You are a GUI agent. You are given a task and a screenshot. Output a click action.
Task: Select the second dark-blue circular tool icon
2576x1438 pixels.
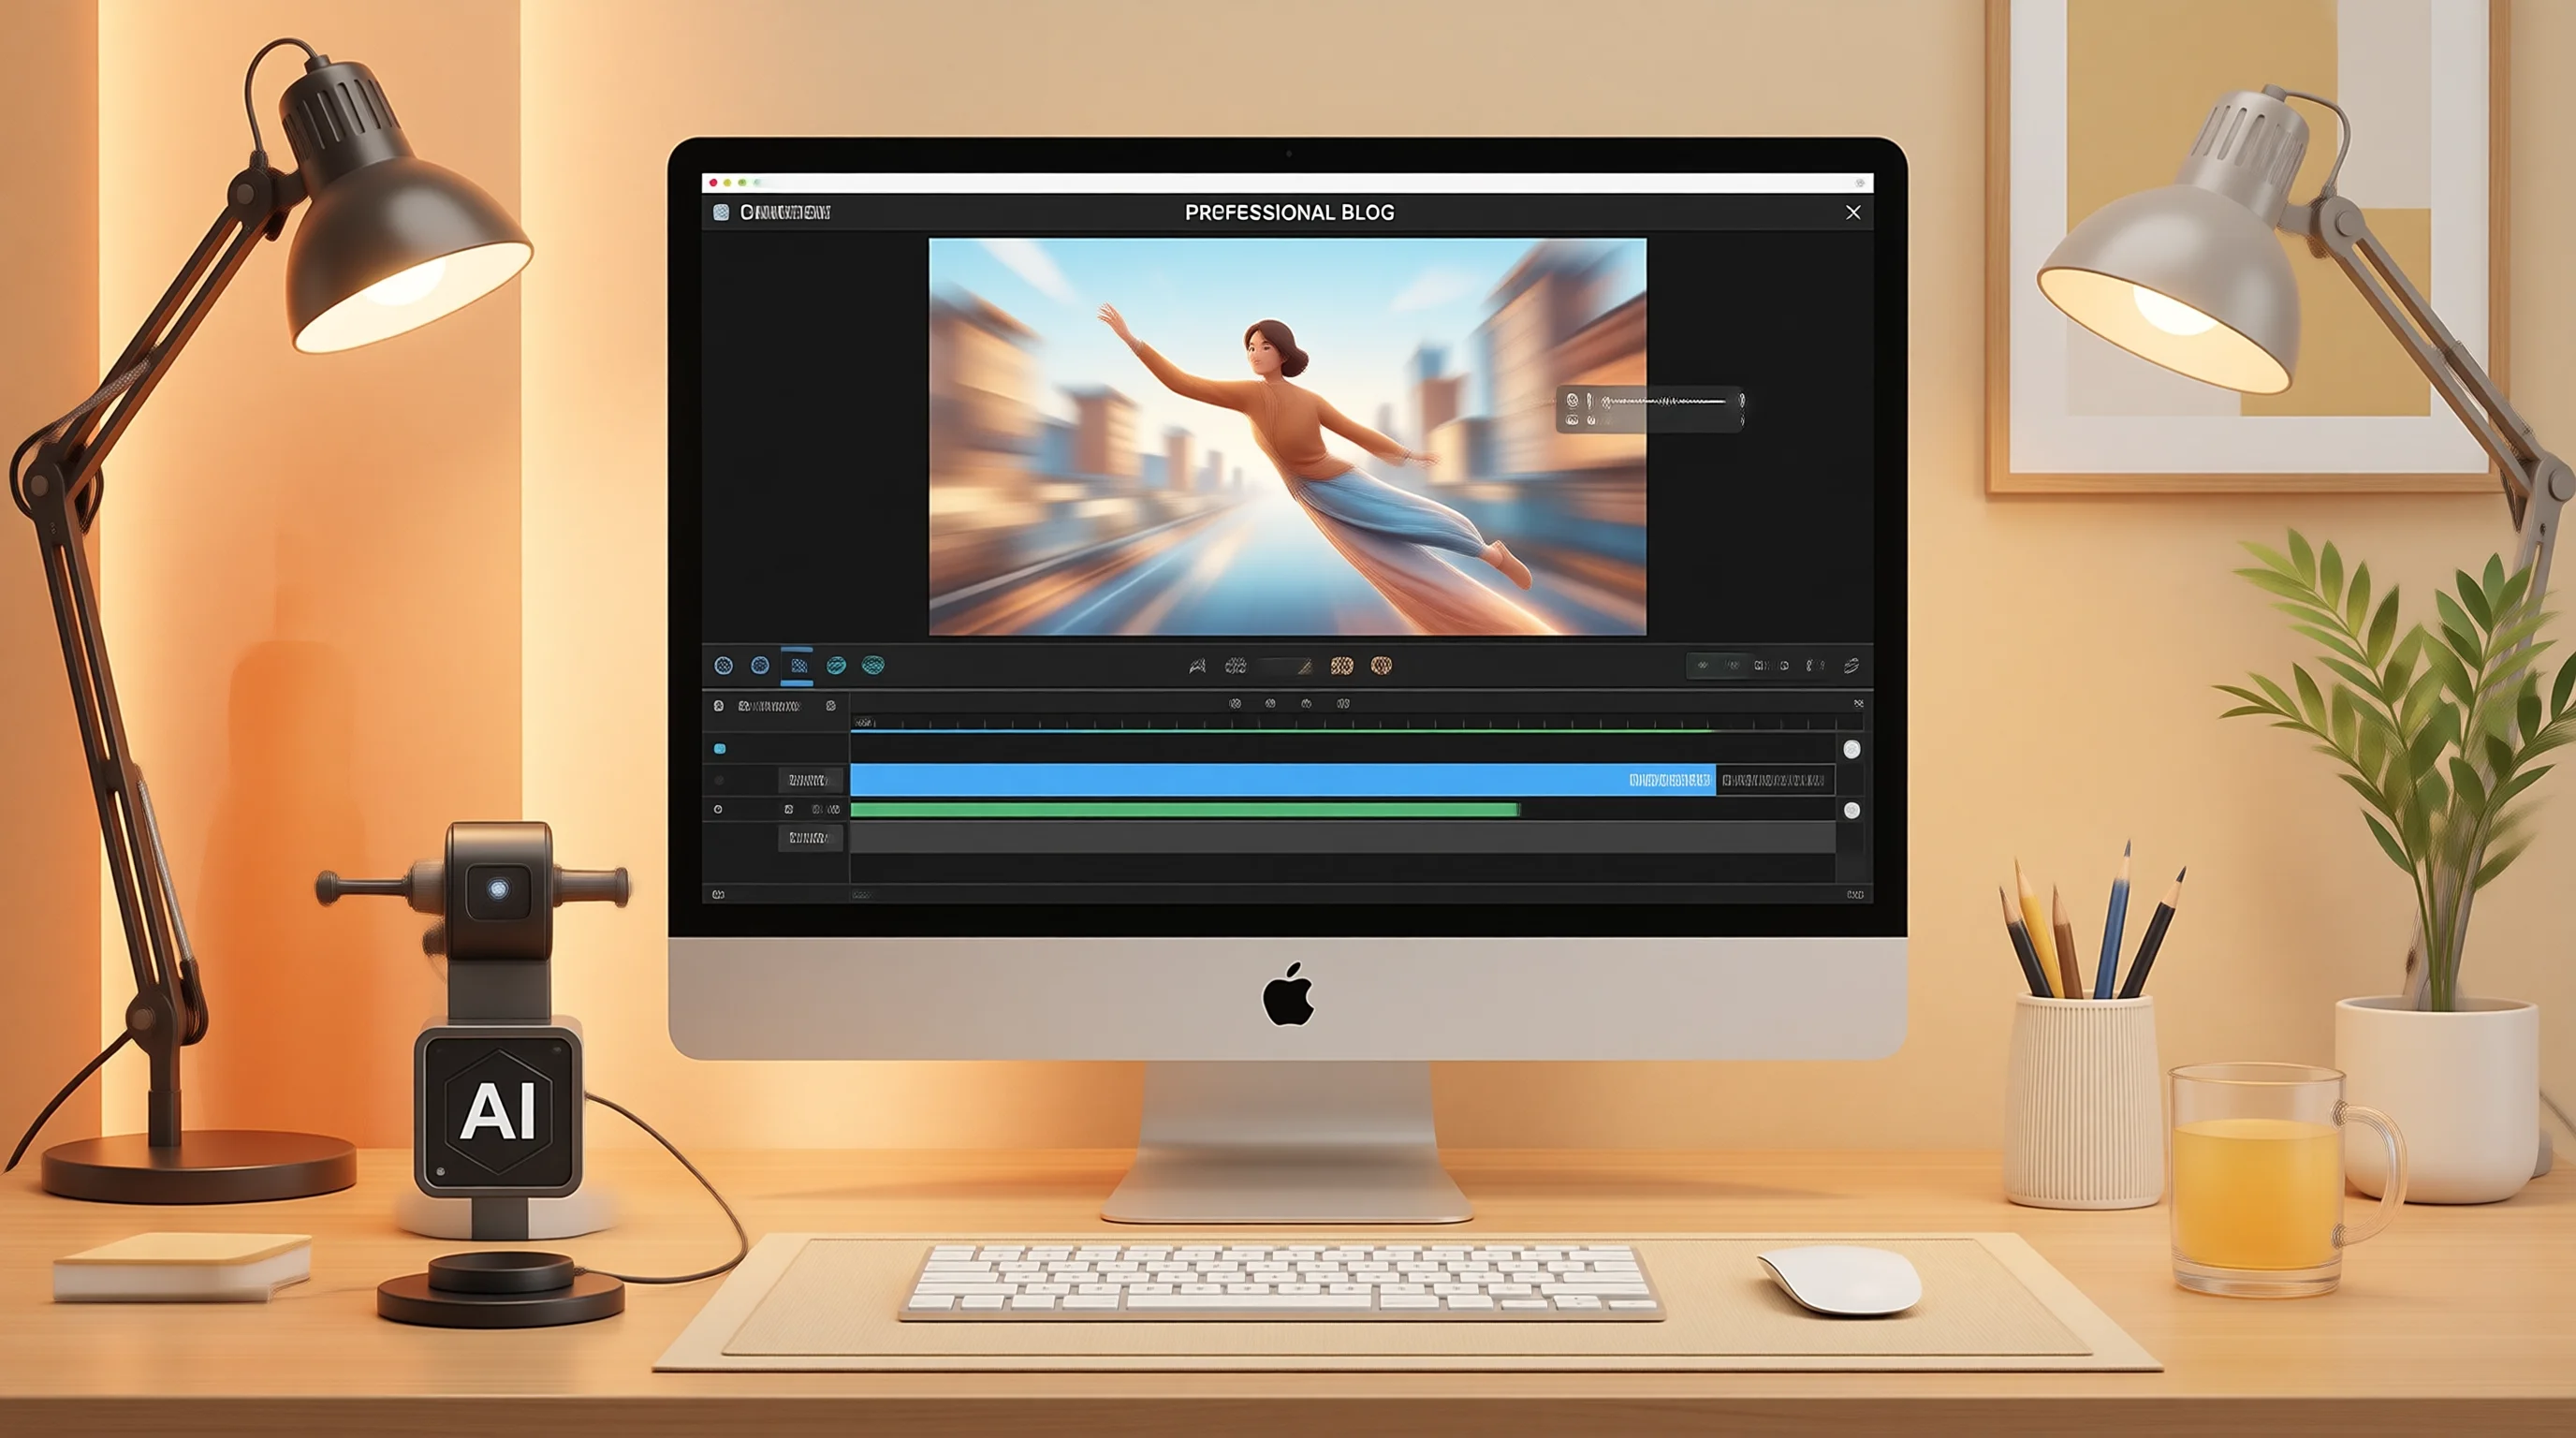point(760,666)
